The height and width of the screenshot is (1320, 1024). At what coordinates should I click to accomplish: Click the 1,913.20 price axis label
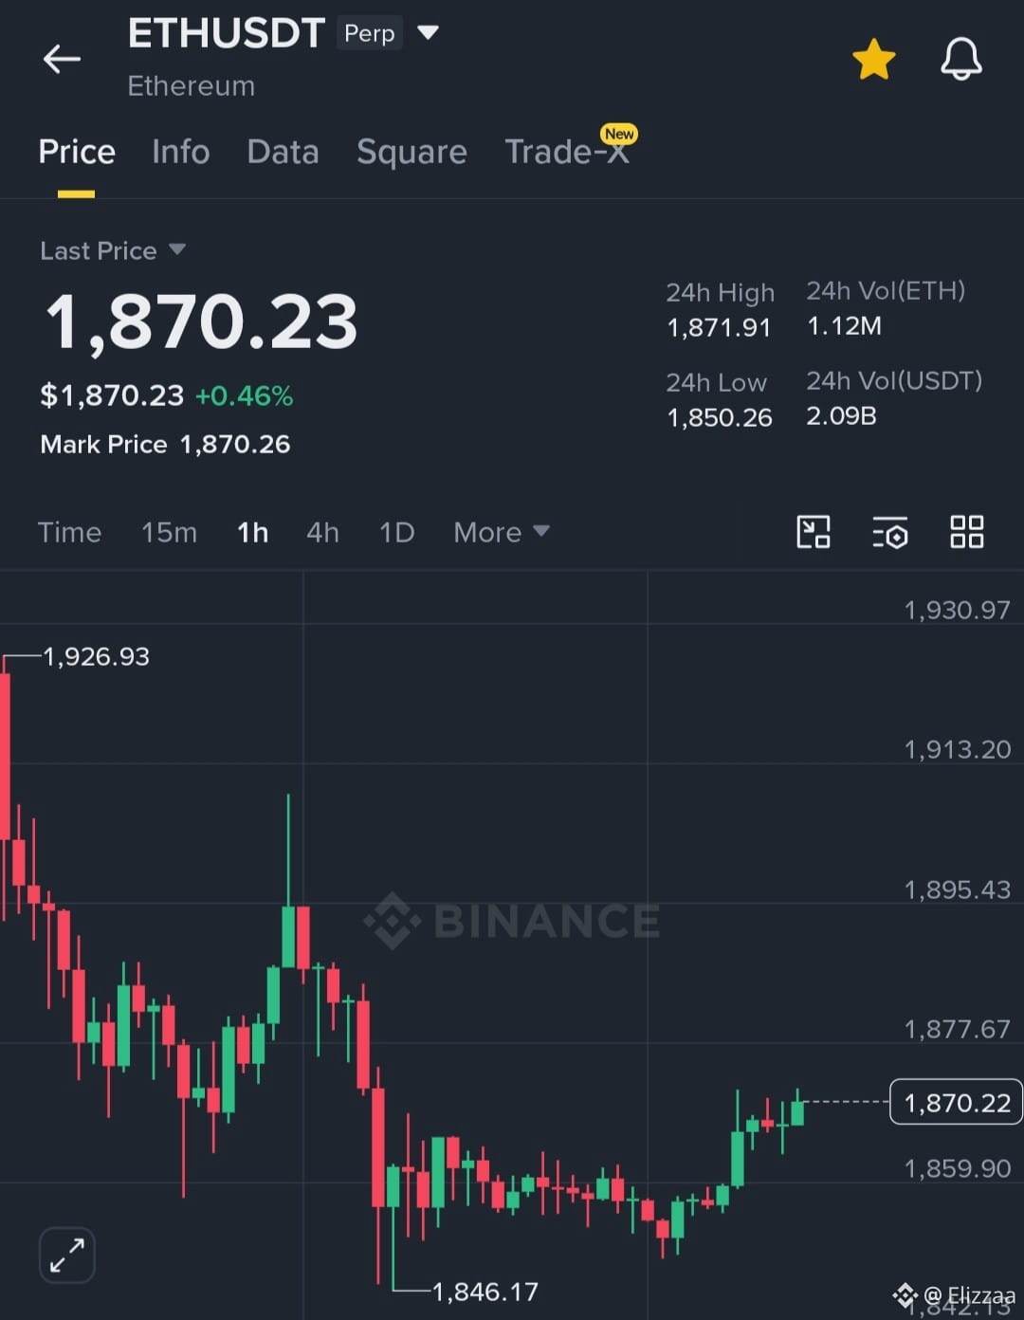[957, 749]
